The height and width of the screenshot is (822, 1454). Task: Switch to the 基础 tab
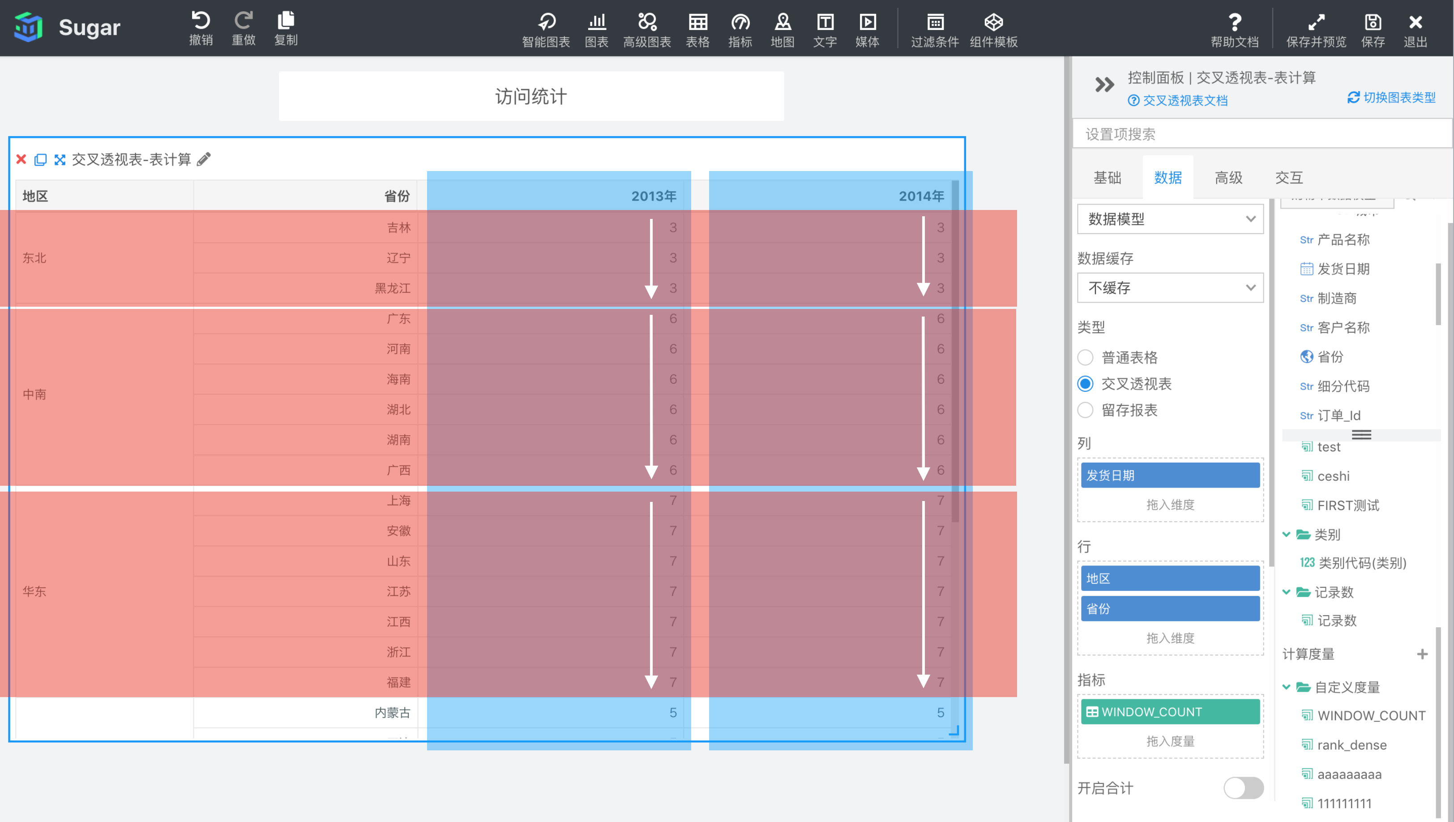(x=1108, y=178)
